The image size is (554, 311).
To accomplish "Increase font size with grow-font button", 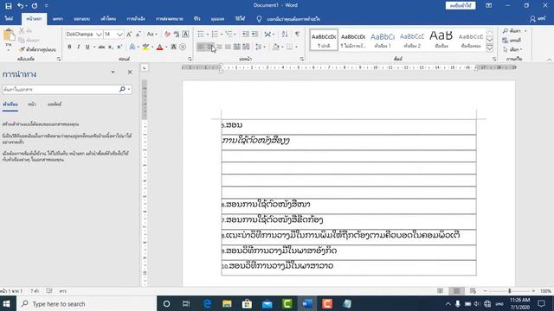I will (129, 35).
